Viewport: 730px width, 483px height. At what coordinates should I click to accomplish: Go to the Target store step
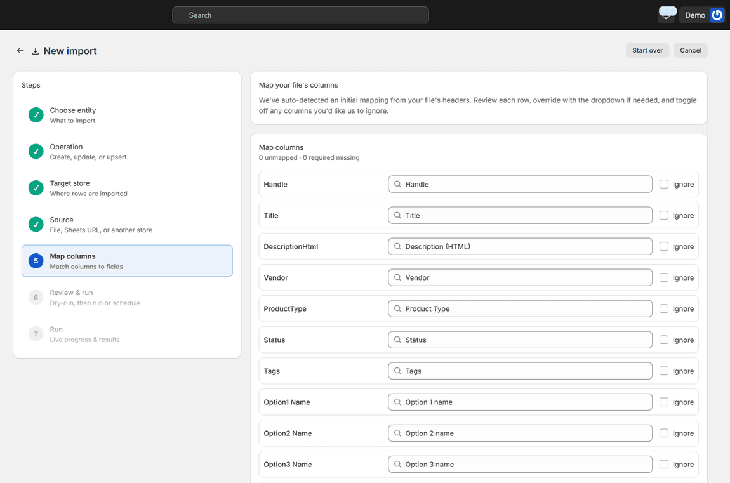click(127, 188)
